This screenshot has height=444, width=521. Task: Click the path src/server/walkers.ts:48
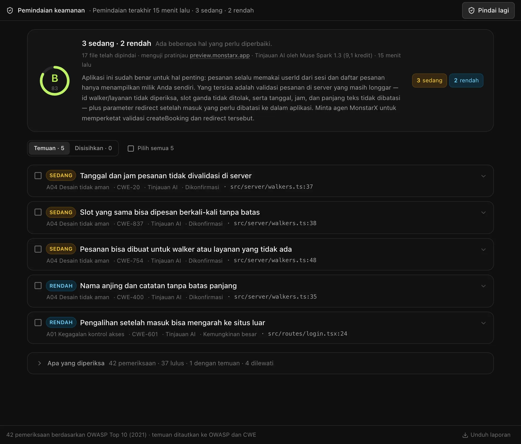[x=275, y=260]
